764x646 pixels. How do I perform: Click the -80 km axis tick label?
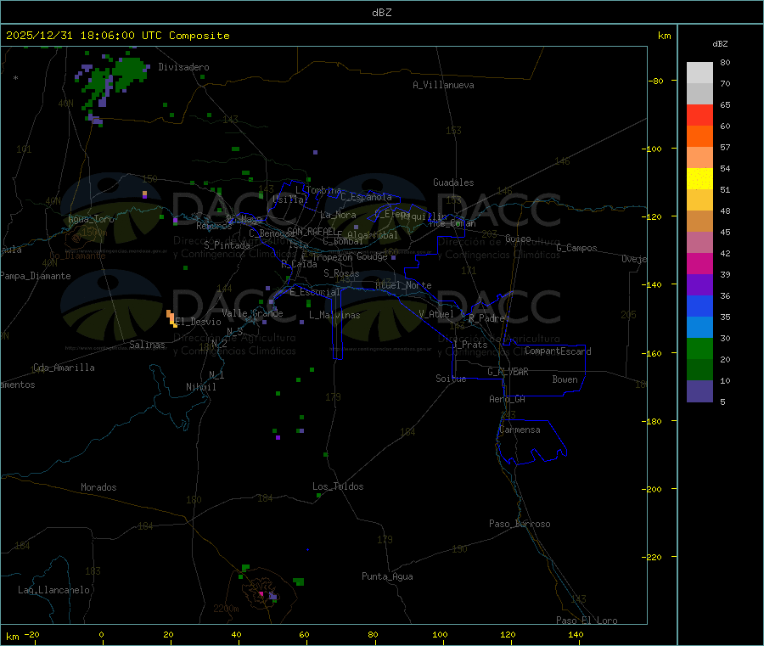(x=656, y=81)
